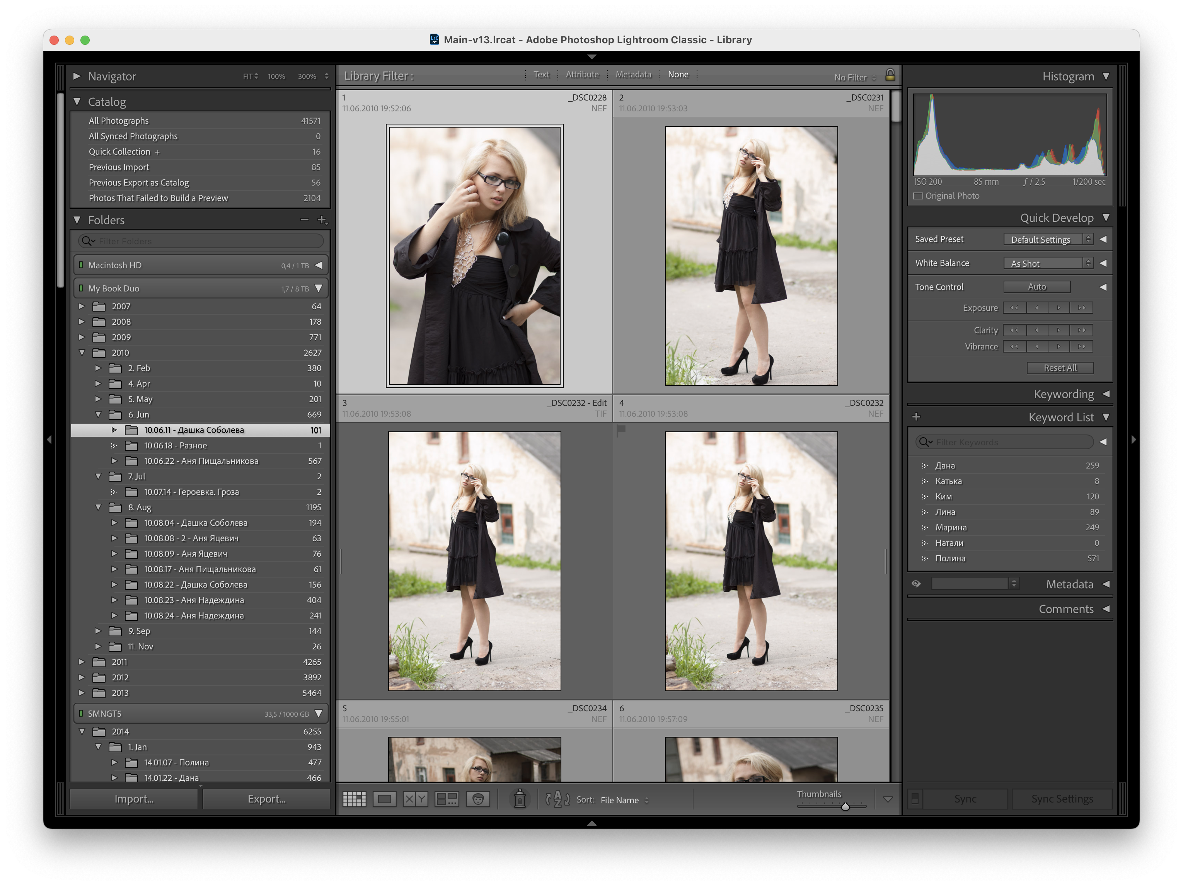Reverse the sort direction A-Z icon
1183x886 pixels.
[x=557, y=799]
